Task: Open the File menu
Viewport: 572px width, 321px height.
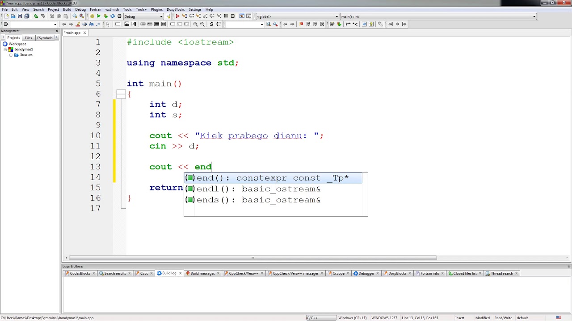Action: (4, 9)
